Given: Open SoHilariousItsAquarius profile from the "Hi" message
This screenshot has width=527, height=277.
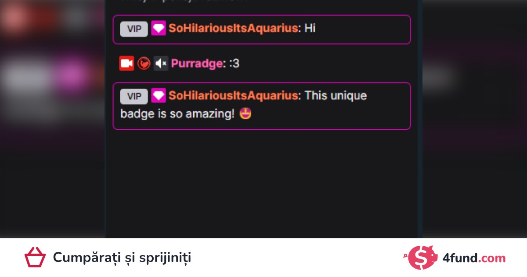Looking at the screenshot, I should [234, 29].
